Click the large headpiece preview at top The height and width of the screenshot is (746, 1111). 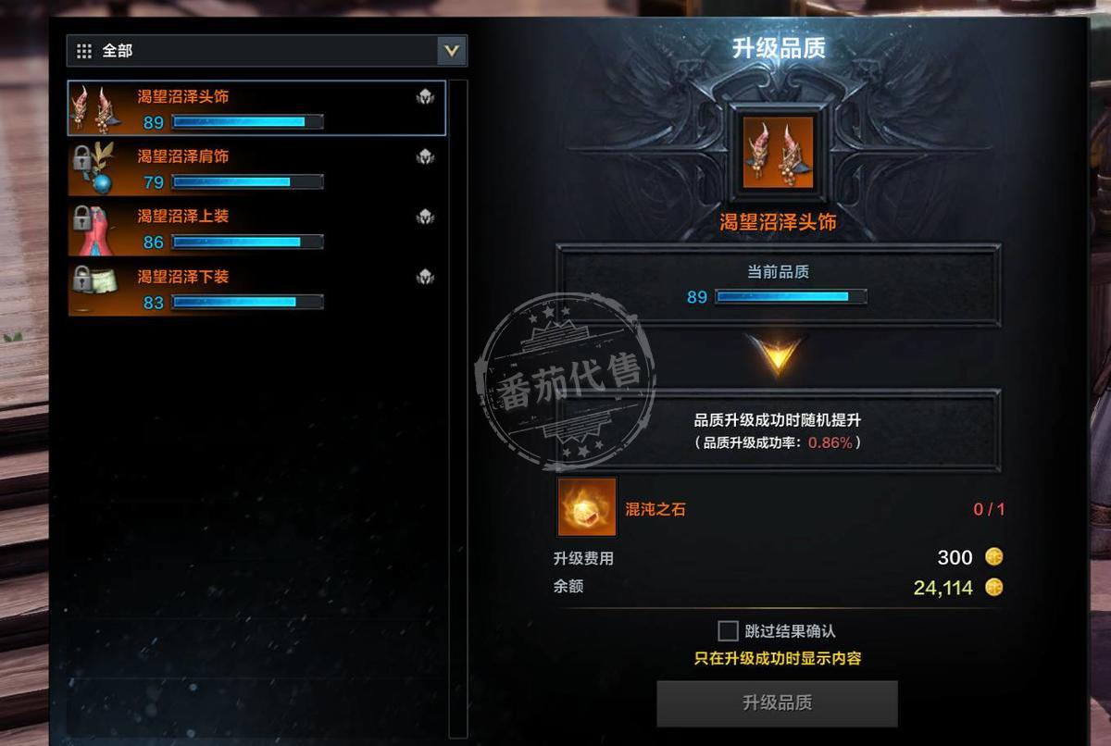pos(778,153)
